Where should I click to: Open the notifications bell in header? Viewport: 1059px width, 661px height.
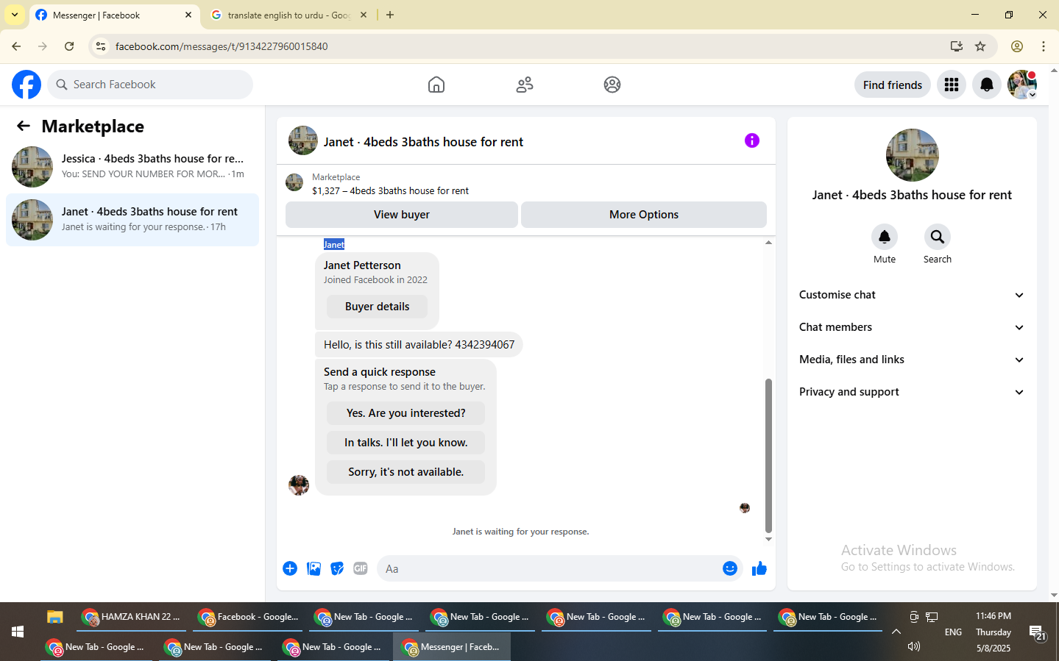(x=987, y=85)
